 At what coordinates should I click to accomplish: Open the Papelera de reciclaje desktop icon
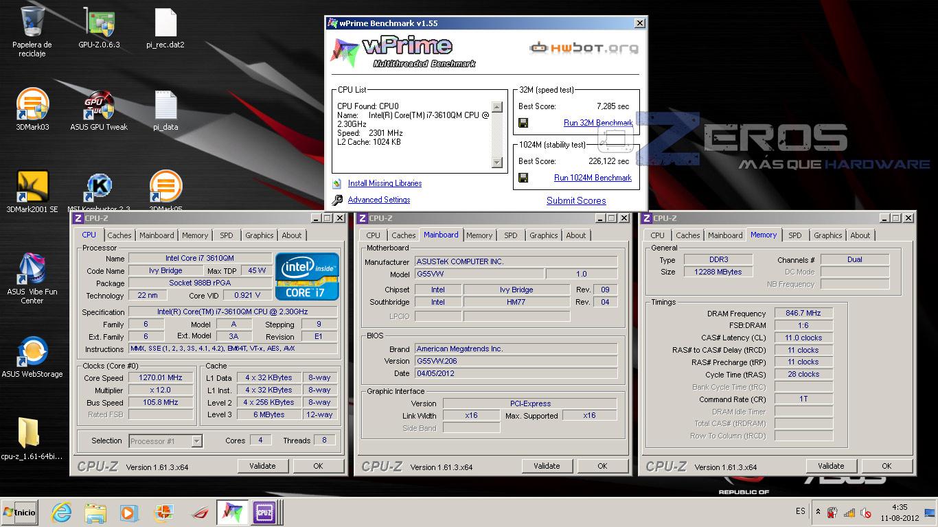tap(32, 23)
